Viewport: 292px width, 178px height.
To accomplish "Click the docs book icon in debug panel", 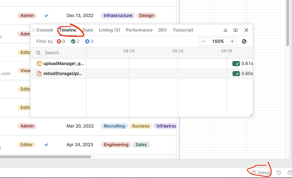I will click(x=236, y=30).
